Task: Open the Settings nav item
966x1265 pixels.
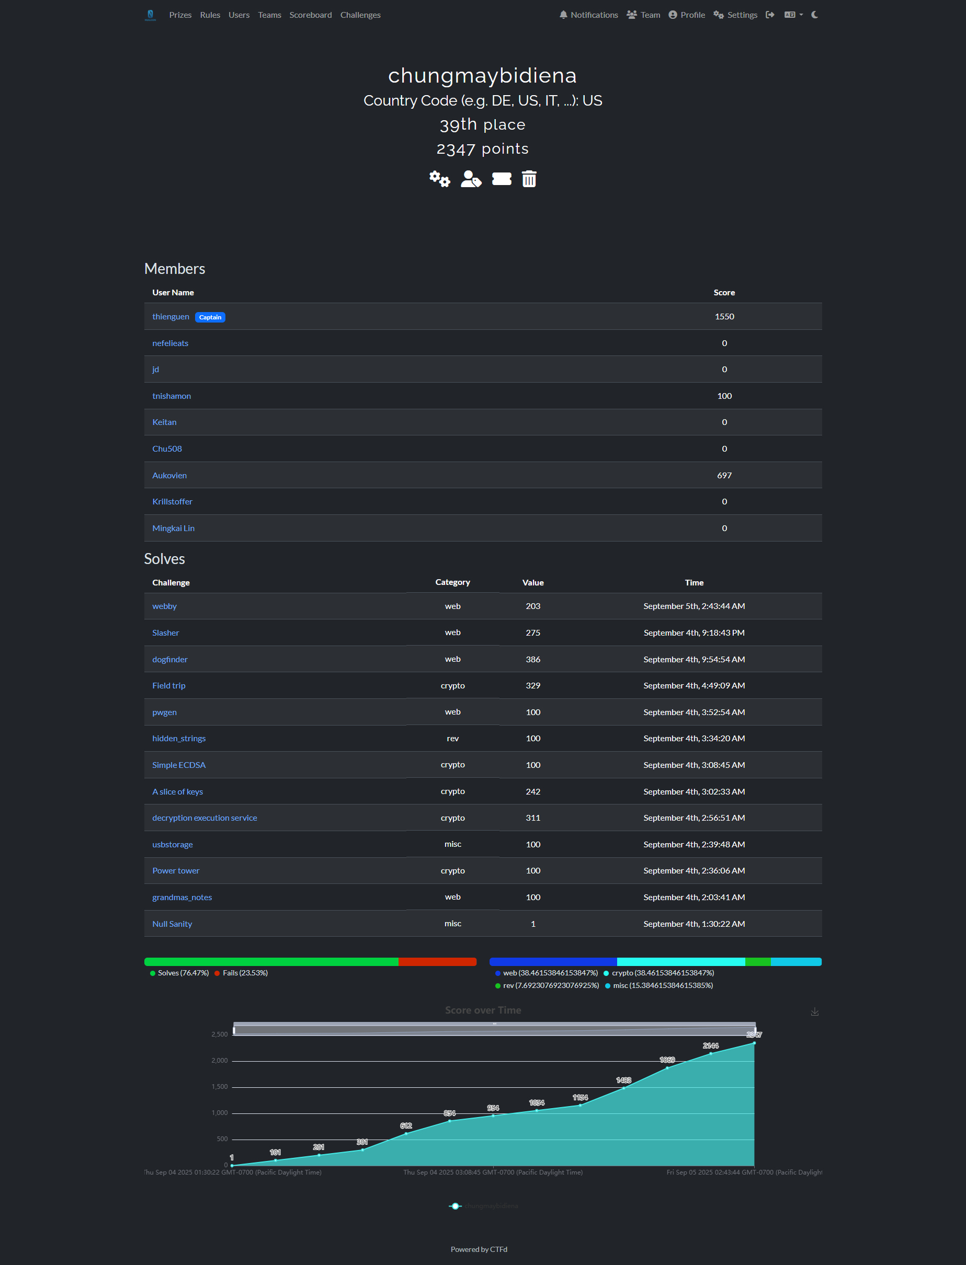Action: point(735,15)
